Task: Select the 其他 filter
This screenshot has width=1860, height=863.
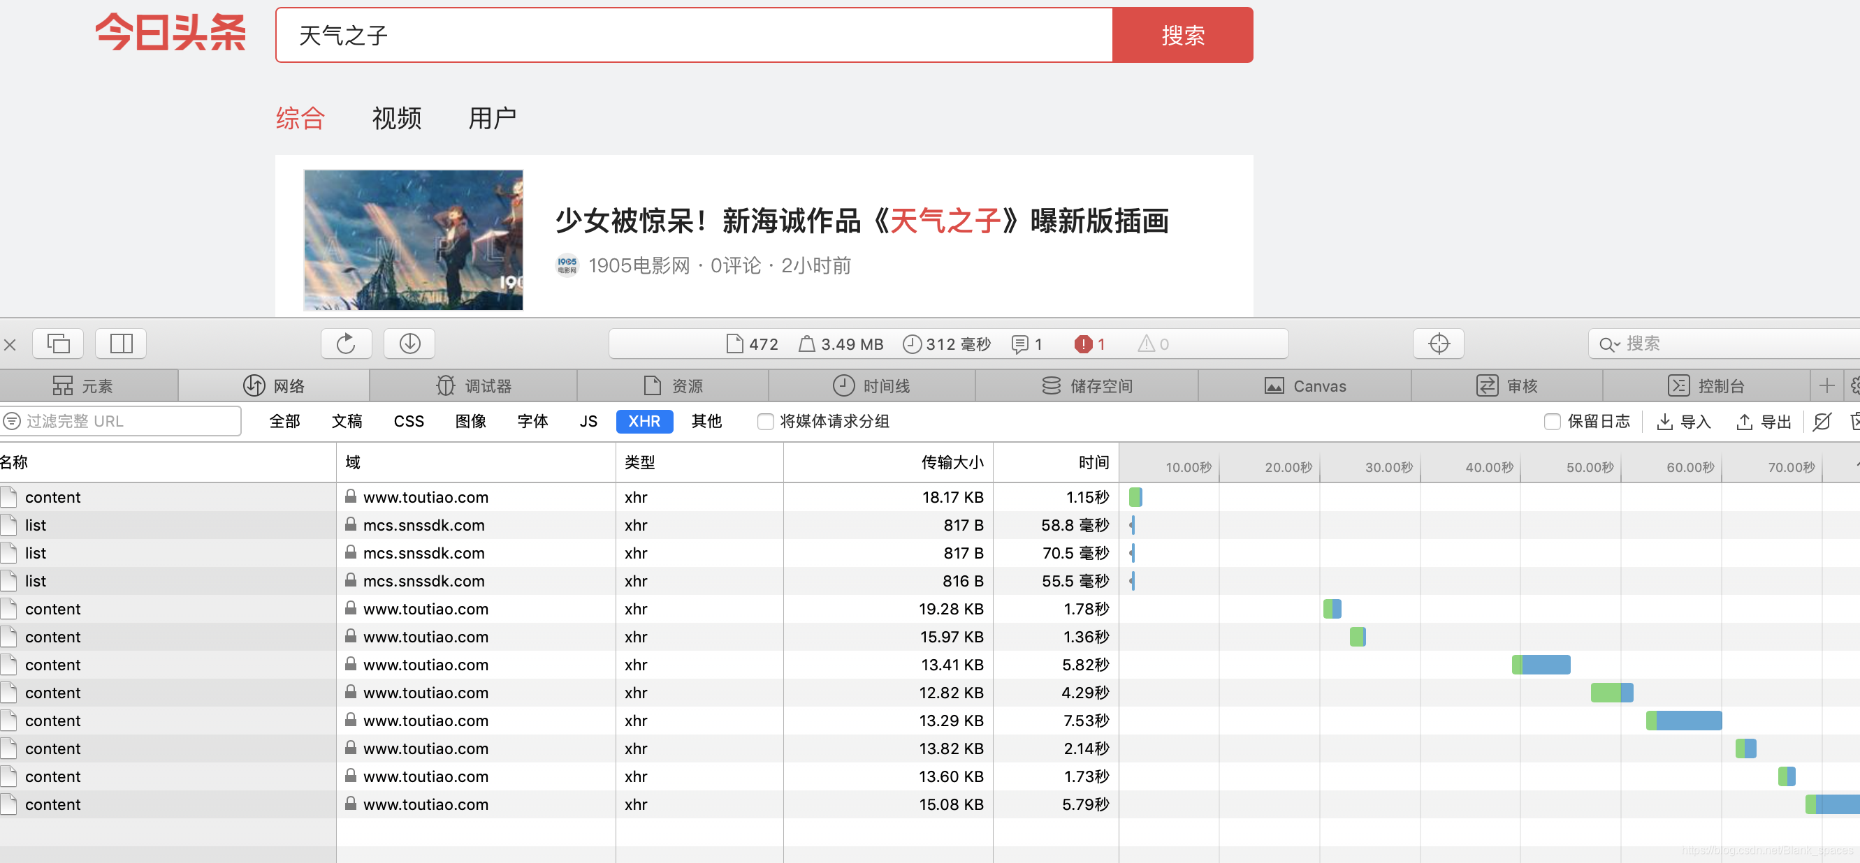Action: pyautogui.click(x=706, y=422)
